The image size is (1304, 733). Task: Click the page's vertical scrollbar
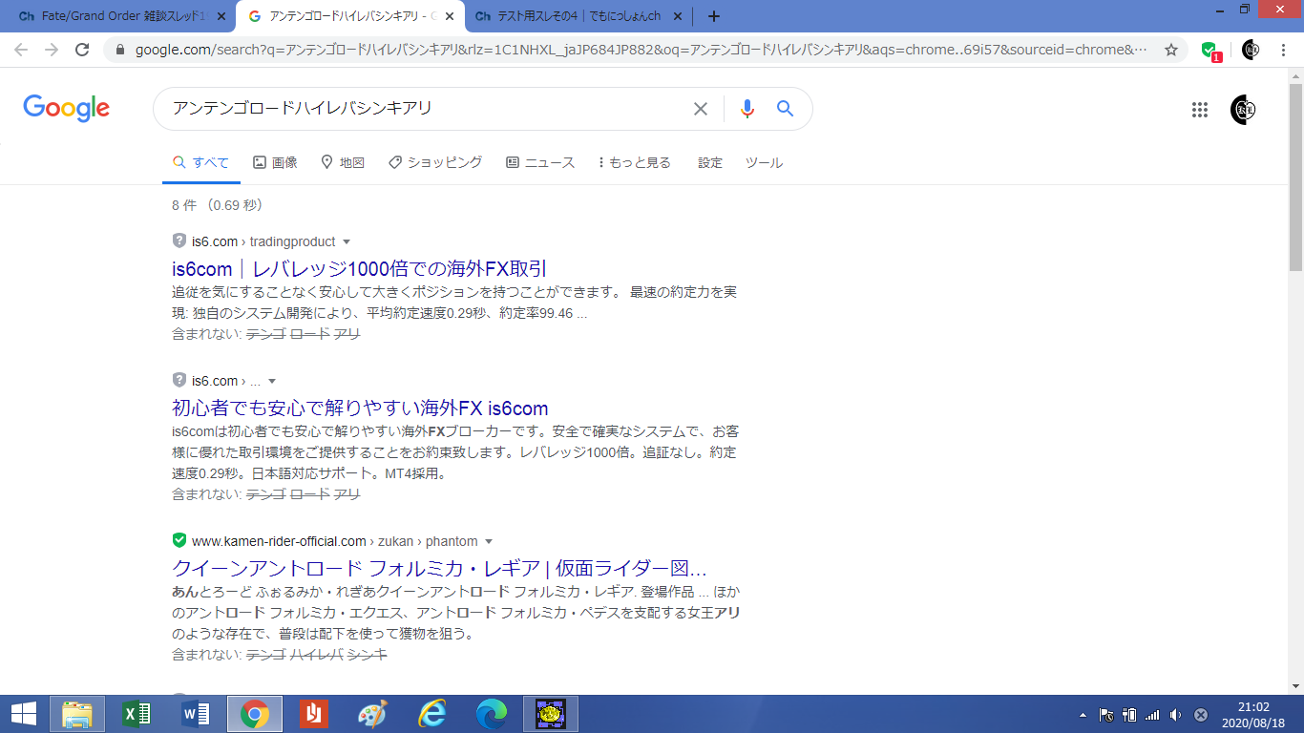click(x=1295, y=220)
